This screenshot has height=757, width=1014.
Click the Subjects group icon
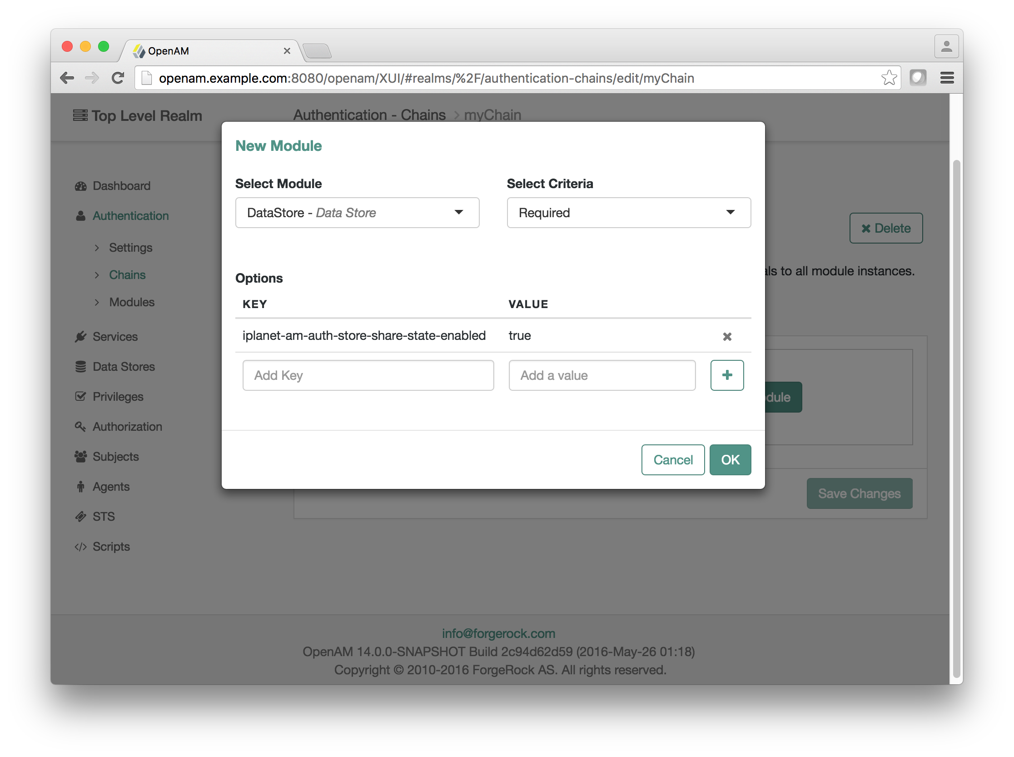click(81, 456)
